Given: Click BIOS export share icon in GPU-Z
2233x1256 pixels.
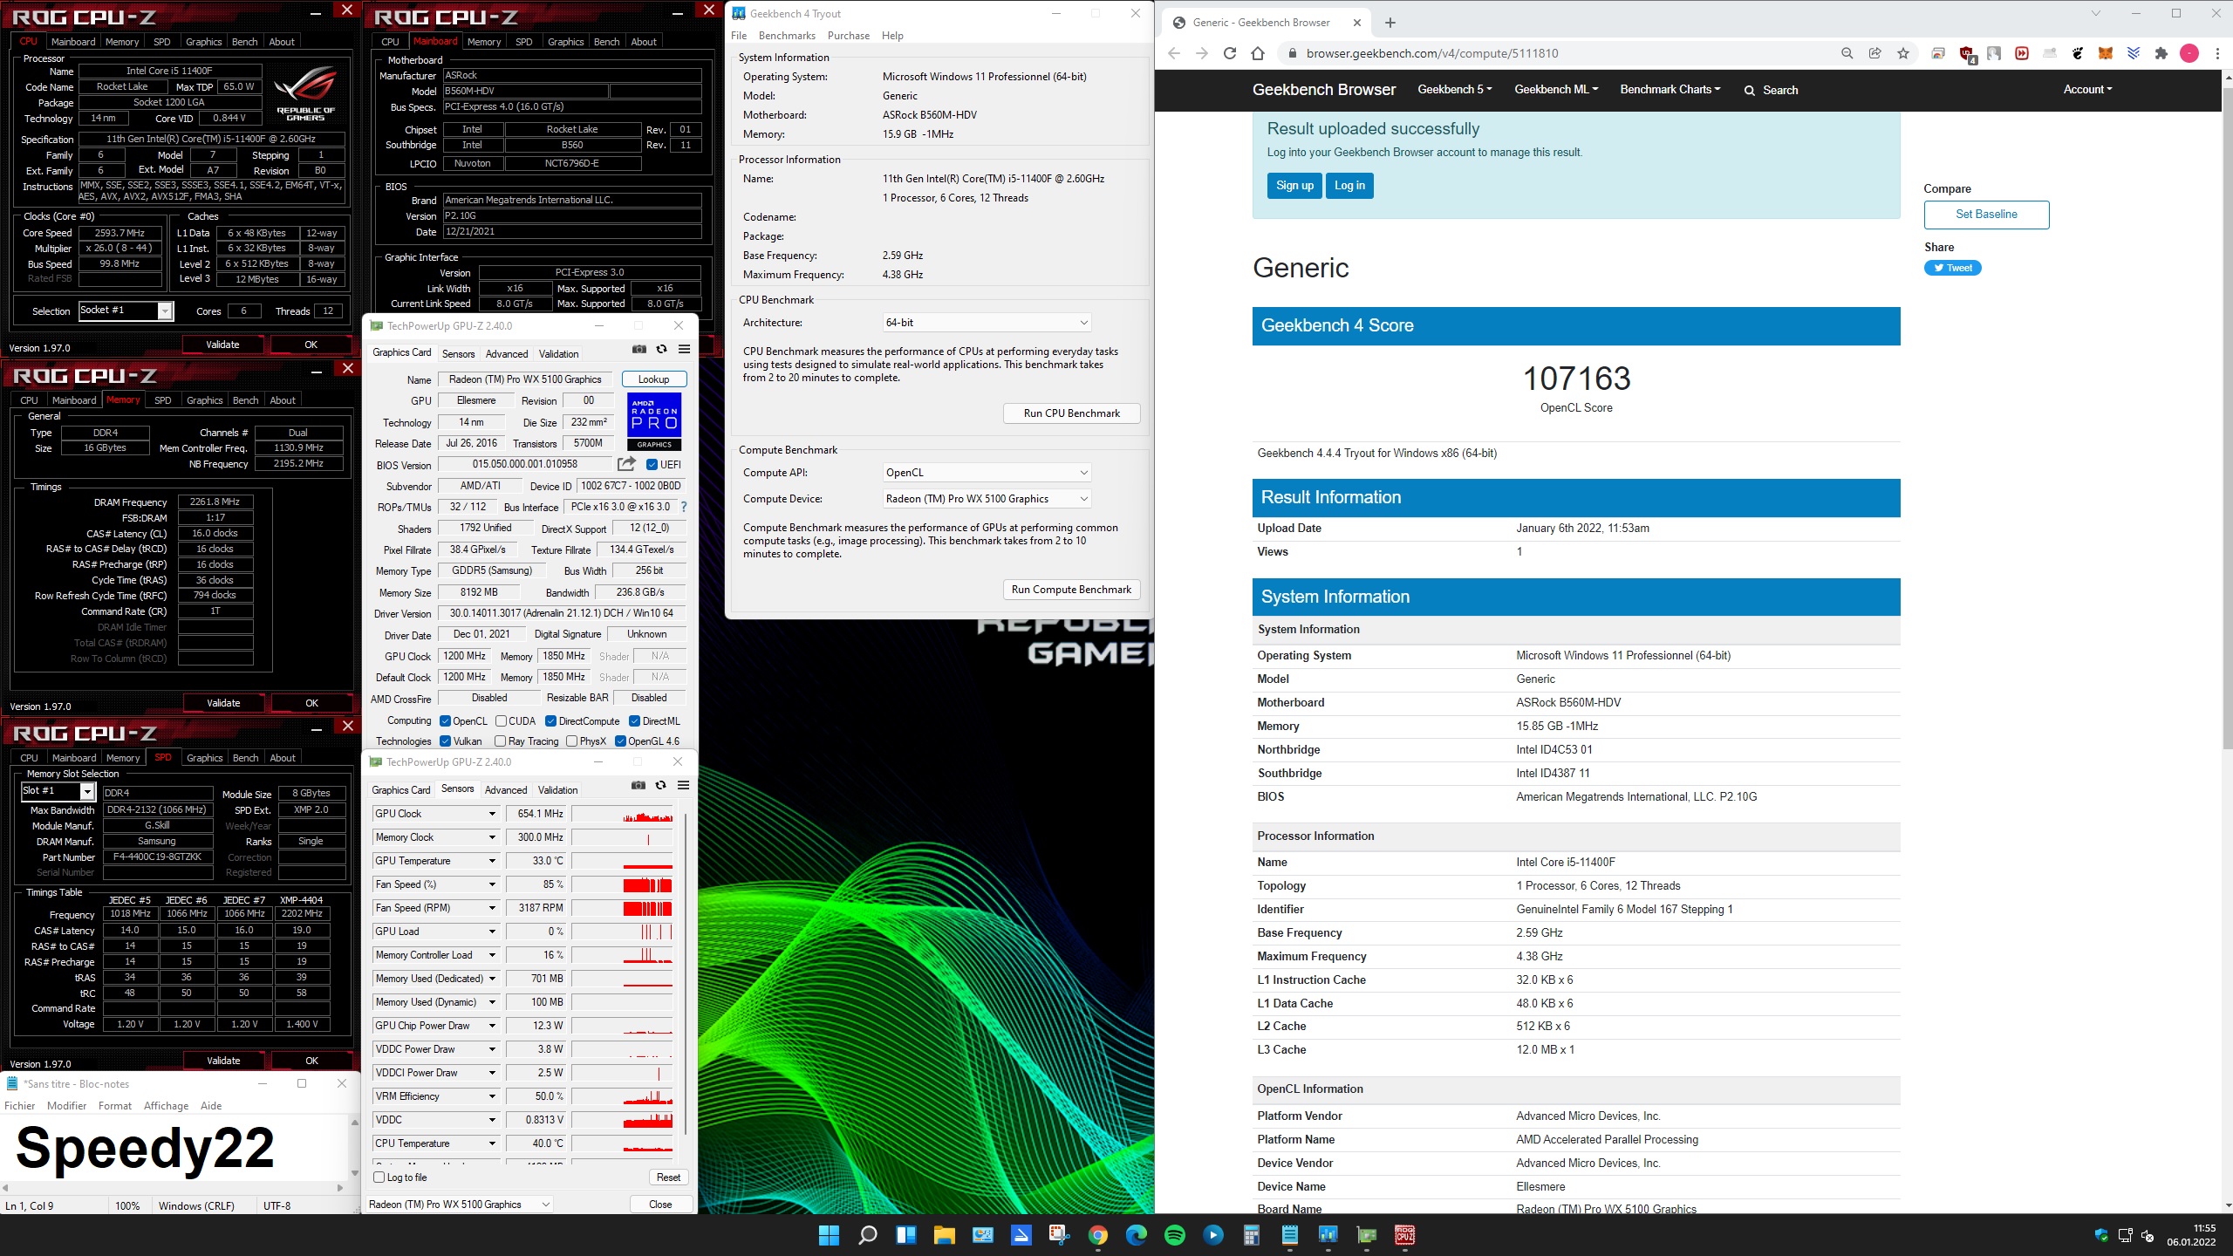Looking at the screenshot, I should pos(626,464).
